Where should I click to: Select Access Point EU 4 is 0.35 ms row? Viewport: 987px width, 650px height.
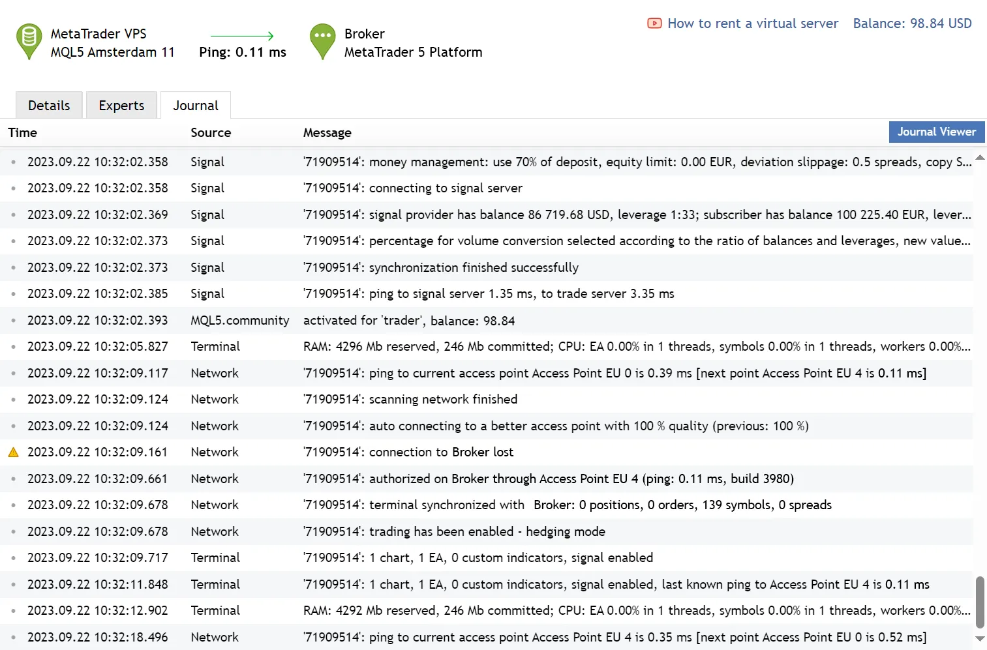[487, 637]
